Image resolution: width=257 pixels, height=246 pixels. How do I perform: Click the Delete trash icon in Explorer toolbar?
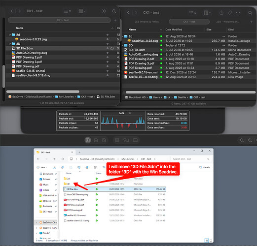(x=95, y=167)
